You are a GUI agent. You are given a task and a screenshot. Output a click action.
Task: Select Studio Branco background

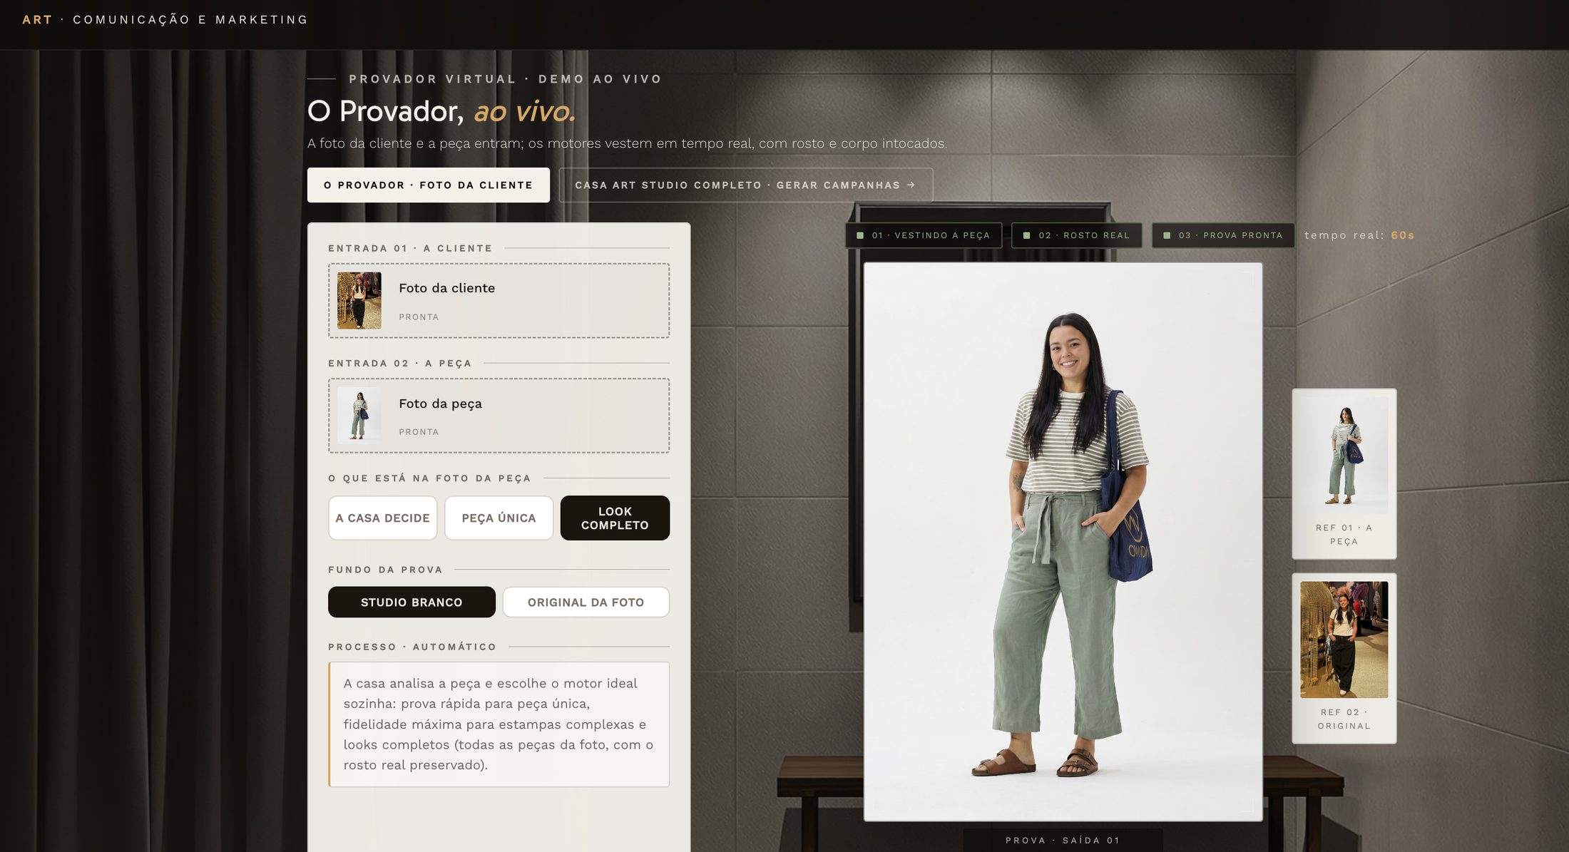[412, 602]
